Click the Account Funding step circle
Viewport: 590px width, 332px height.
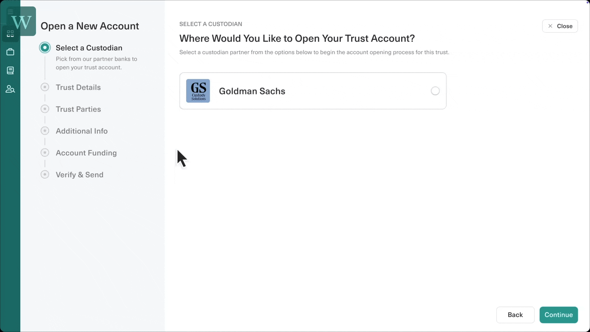tap(45, 153)
